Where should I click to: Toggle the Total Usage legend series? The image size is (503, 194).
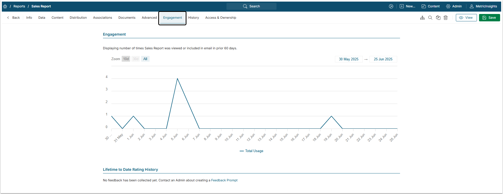pos(251,151)
